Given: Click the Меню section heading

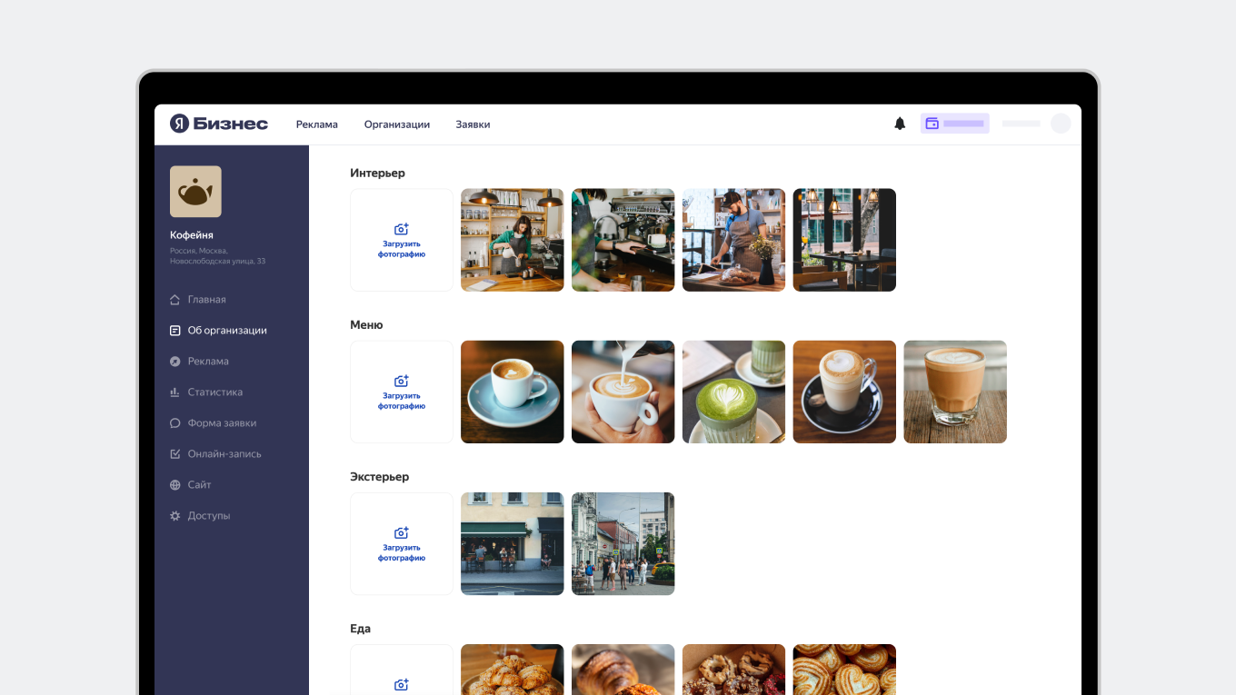Looking at the screenshot, I should coord(367,324).
